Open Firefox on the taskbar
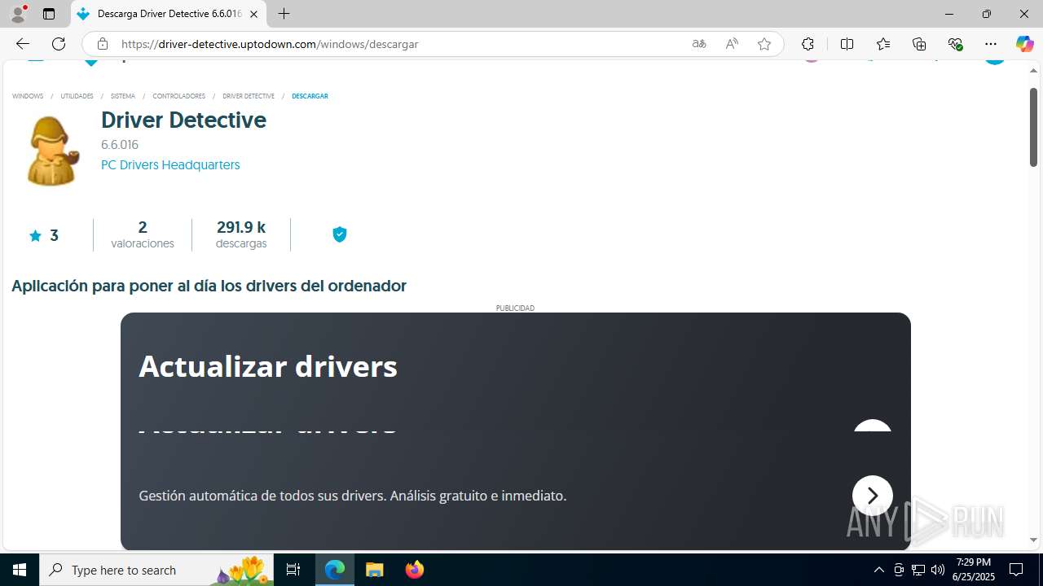The image size is (1043, 586). [x=415, y=570]
